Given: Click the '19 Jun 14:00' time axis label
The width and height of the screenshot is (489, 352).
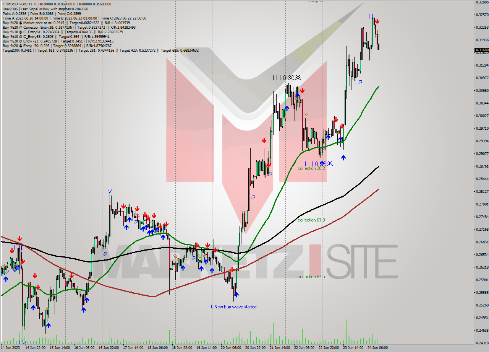Looking at the screenshot, I should tap(207, 348).
